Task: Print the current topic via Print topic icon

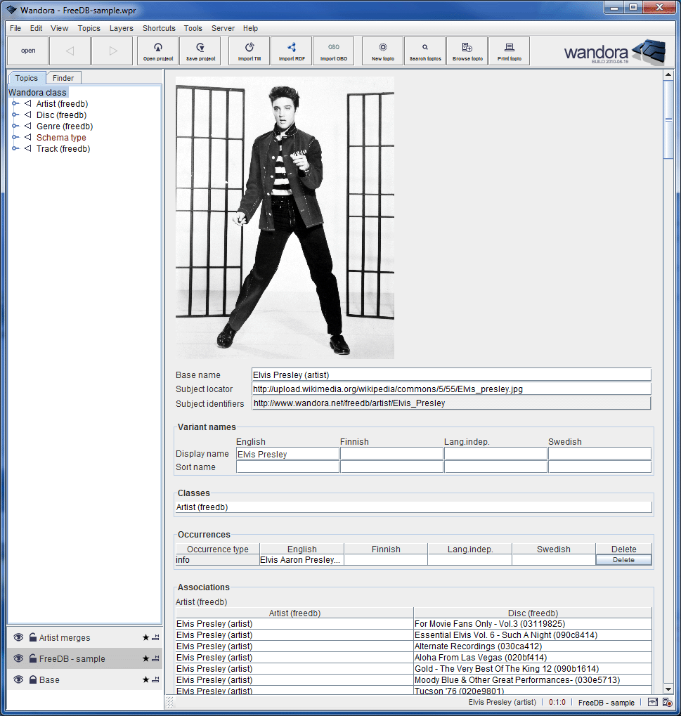Action: pyautogui.click(x=509, y=51)
